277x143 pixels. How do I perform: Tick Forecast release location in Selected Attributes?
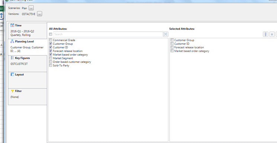[172, 47]
